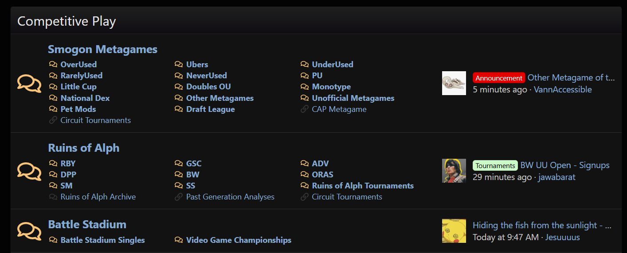Image resolution: width=627 pixels, height=253 pixels.
Task: Click the chat icon next to Doubles OU
Action: pyautogui.click(x=179, y=87)
